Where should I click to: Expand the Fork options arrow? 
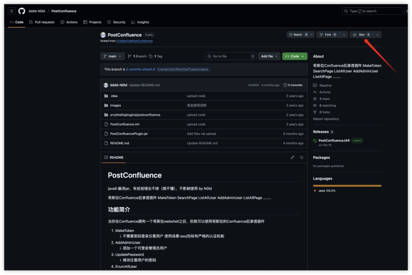pos(344,35)
